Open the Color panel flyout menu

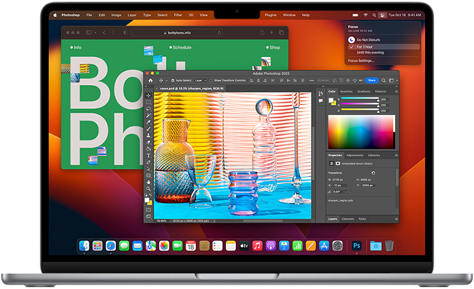coord(396,91)
